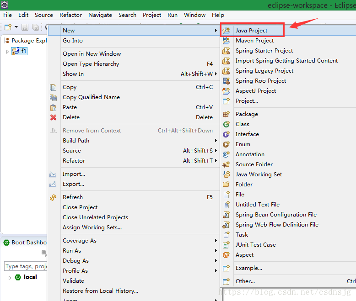Click the Spring Roo Project icon

226,81
